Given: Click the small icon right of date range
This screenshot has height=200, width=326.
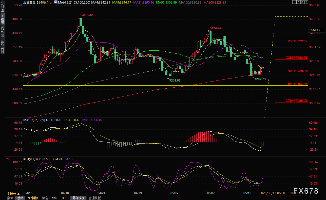Looking at the screenshot, I should [299, 193].
